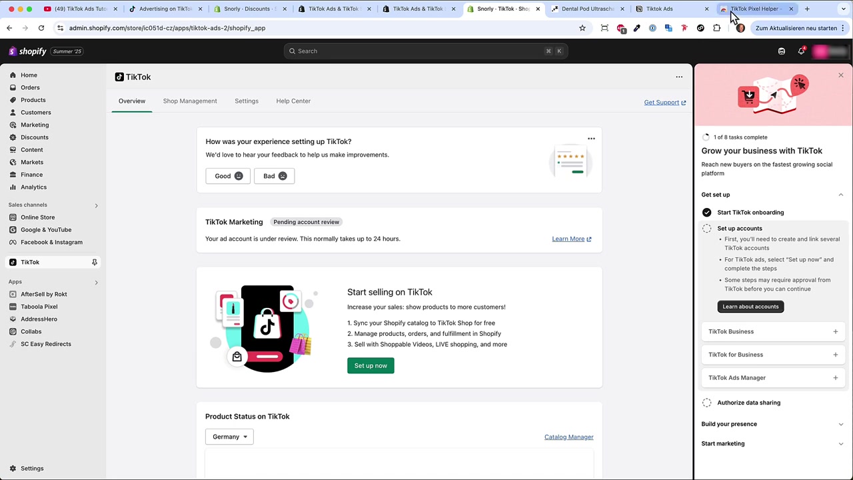Bookmark this page with star icon

582,28
